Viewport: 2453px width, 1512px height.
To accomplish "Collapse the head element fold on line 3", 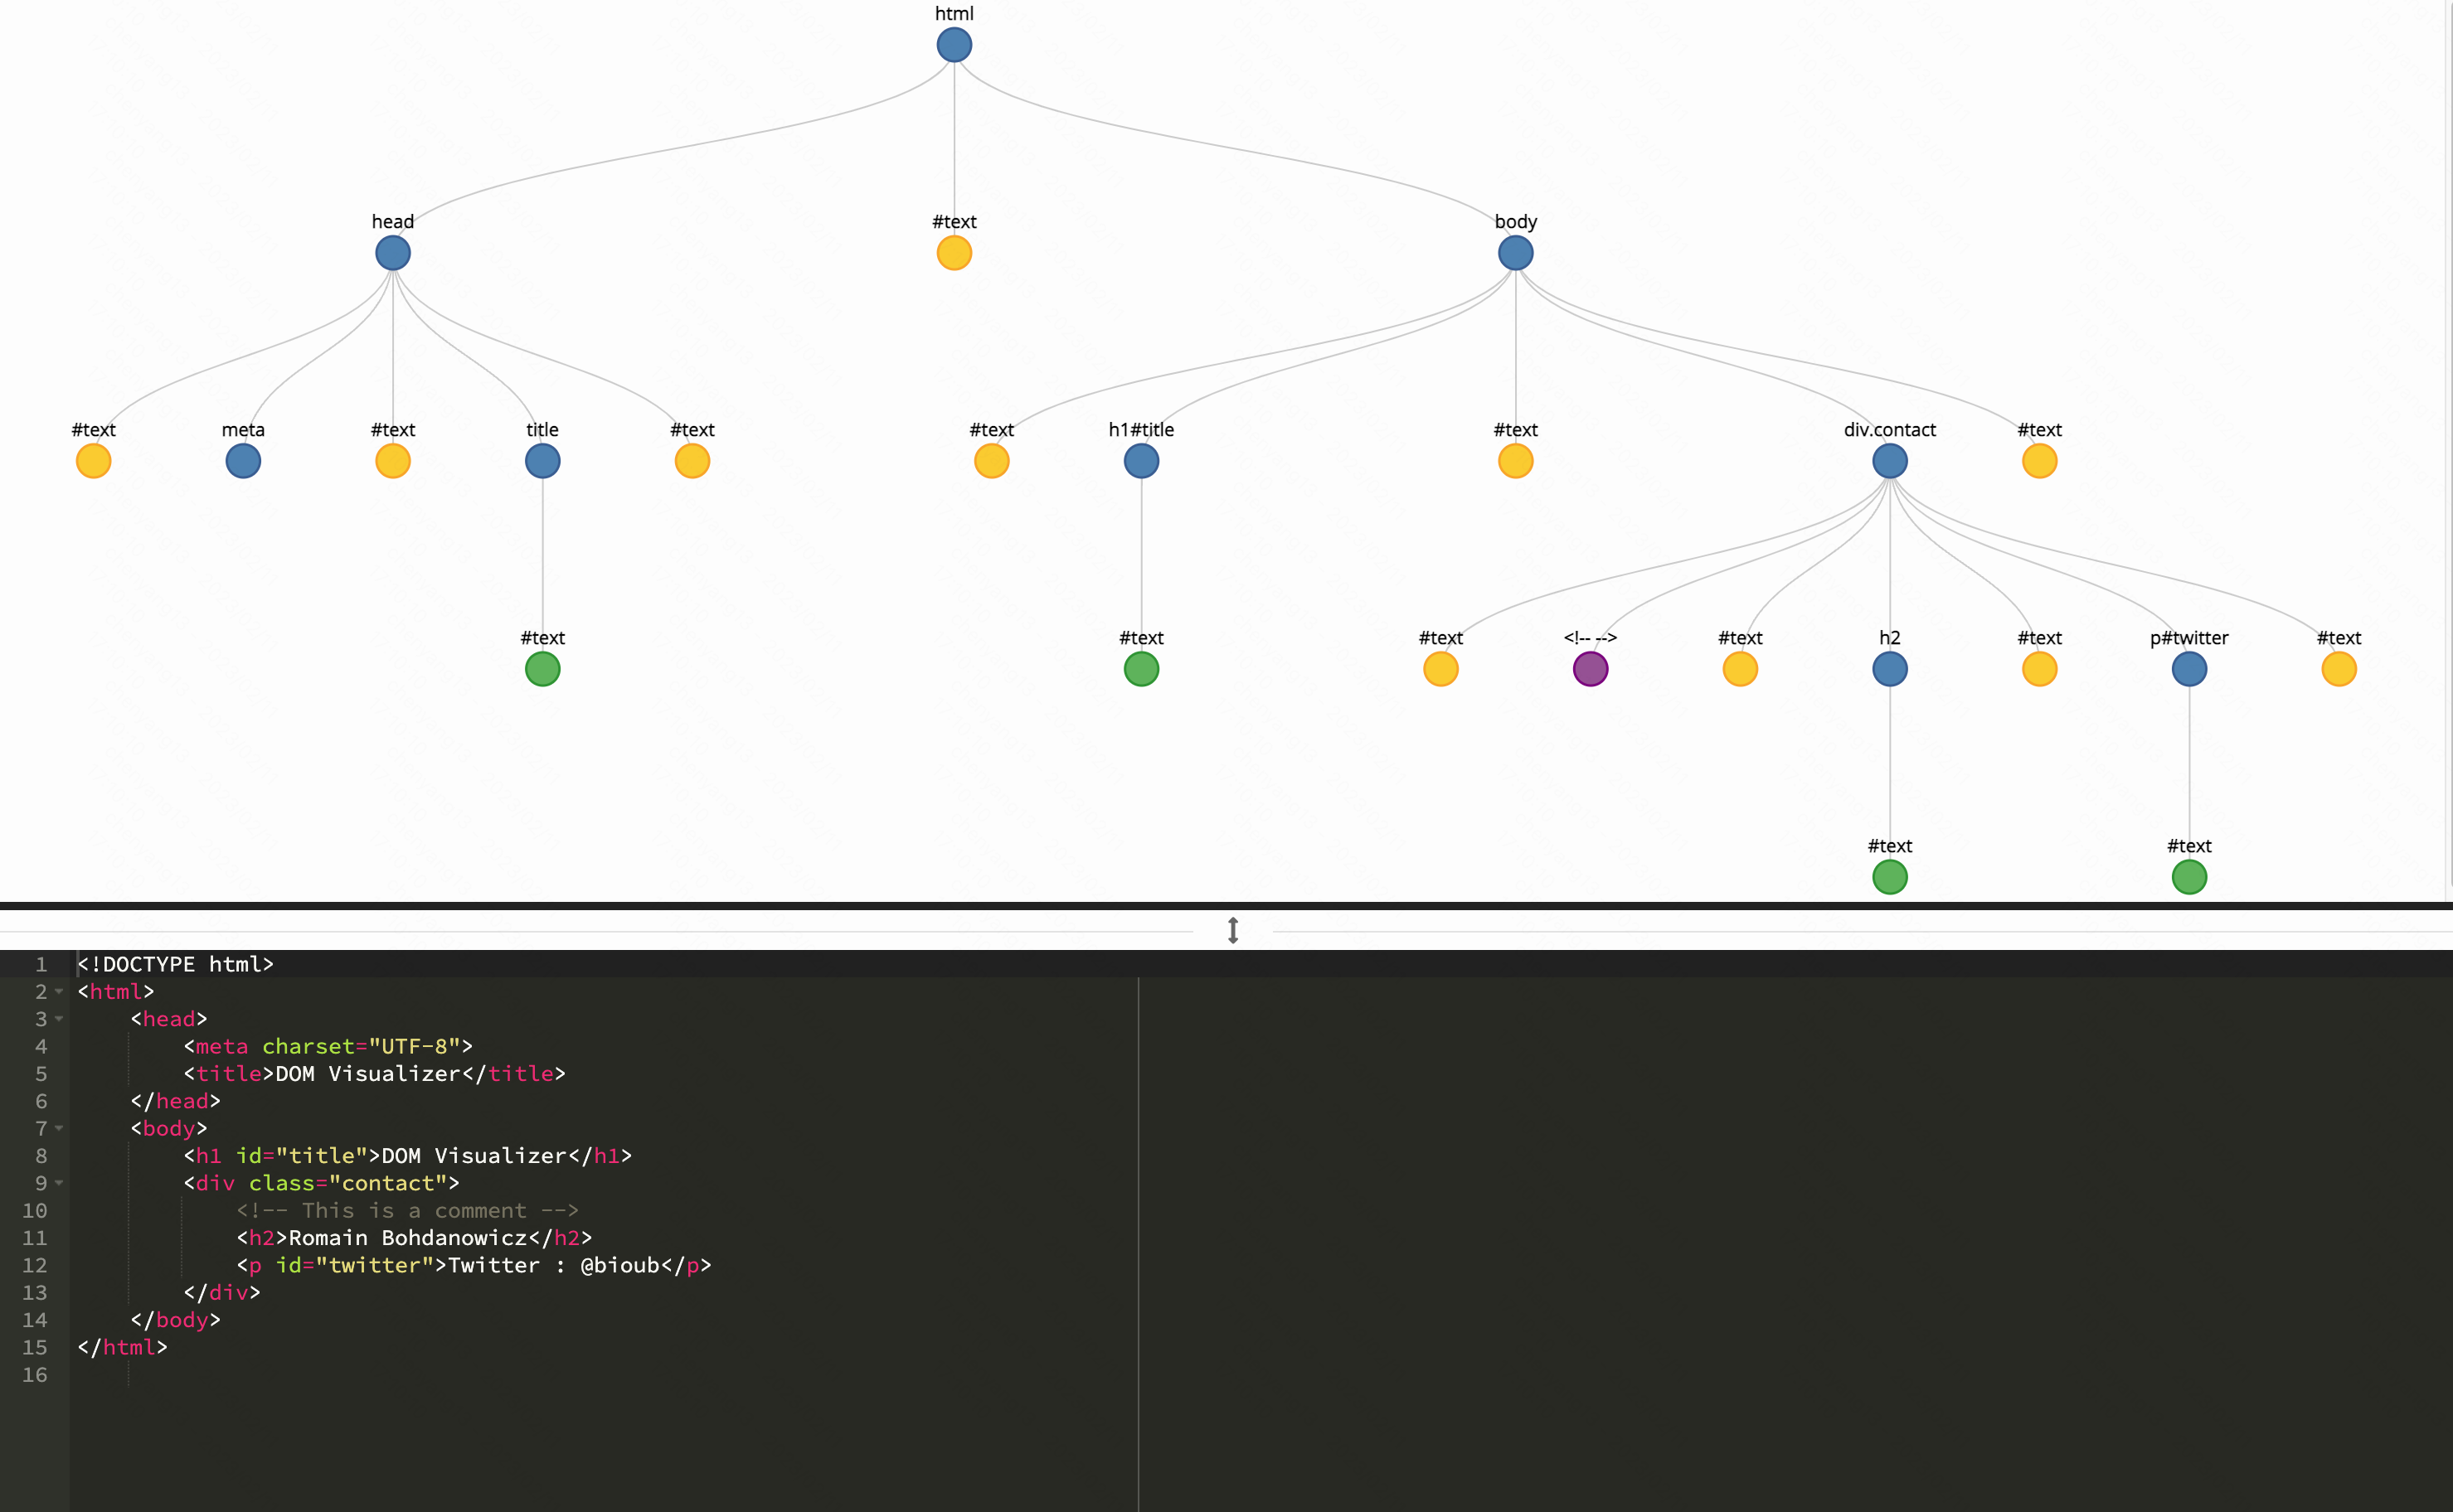I will (57, 1019).
